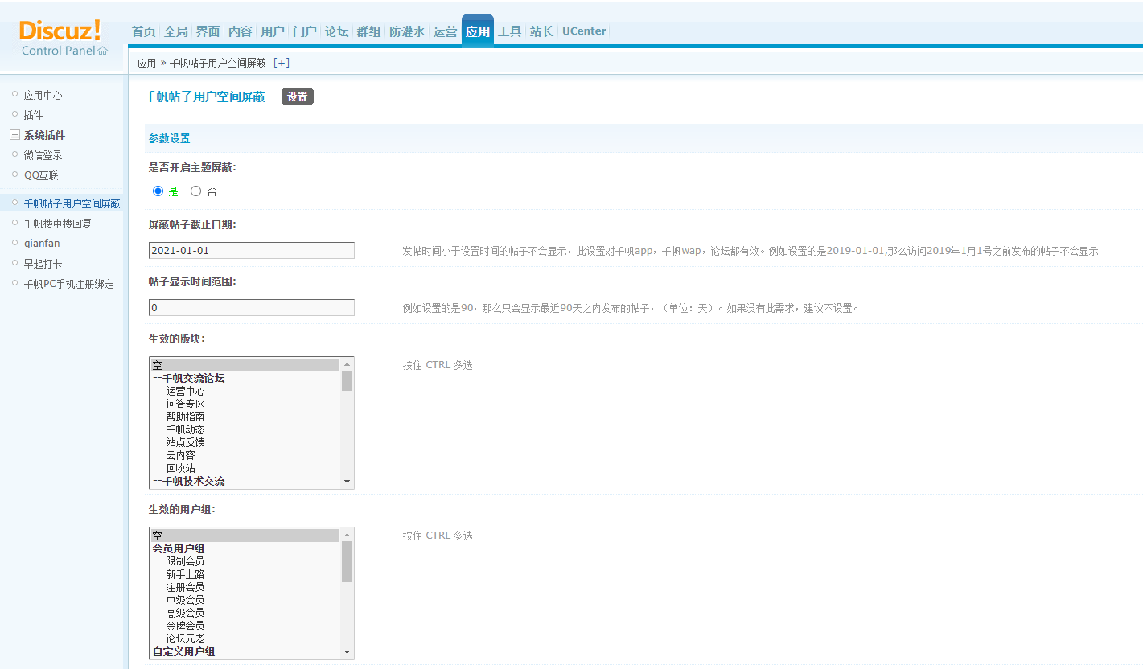Click the 帖子显示时间范围 input field
The height and width of the screenshot is (669, 1143).
point(252,307)
